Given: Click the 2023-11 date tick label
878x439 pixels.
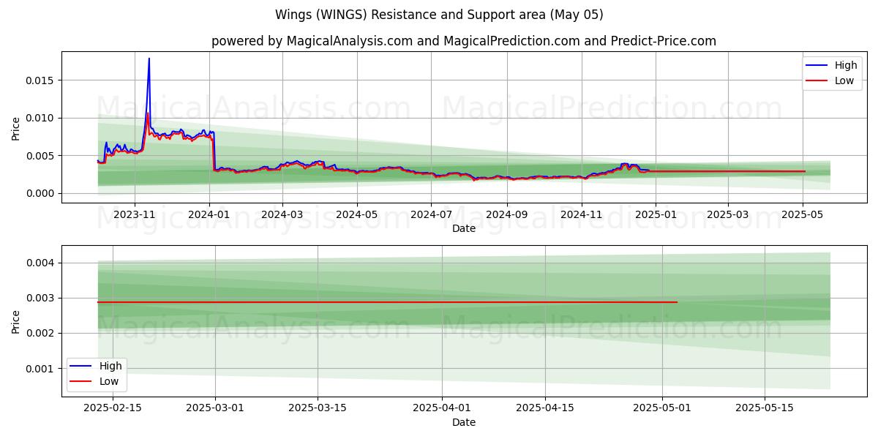Looking at the screenshot, I should (134, 214).
